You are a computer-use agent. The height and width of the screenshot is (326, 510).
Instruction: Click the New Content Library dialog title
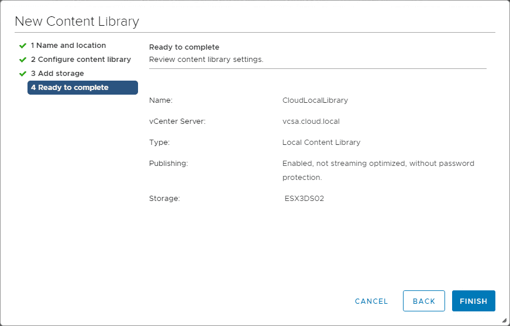77,22
